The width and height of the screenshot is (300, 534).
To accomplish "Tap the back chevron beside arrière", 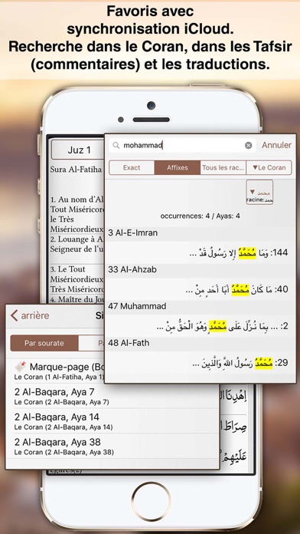I will (14, 315).
